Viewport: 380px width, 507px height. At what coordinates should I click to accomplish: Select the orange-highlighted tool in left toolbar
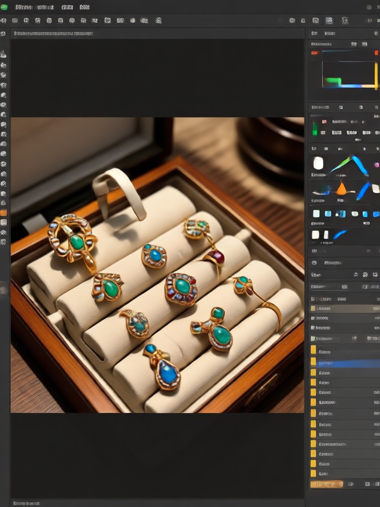(3, 212)
